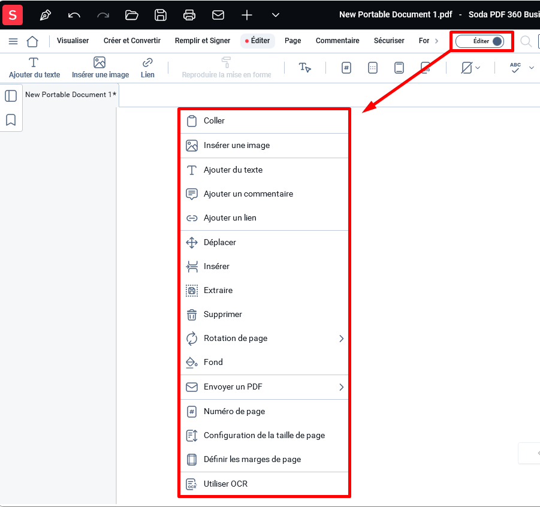Click the dotted page margins toolbar icon
540x507 pixels.
(x=373, y=68)
